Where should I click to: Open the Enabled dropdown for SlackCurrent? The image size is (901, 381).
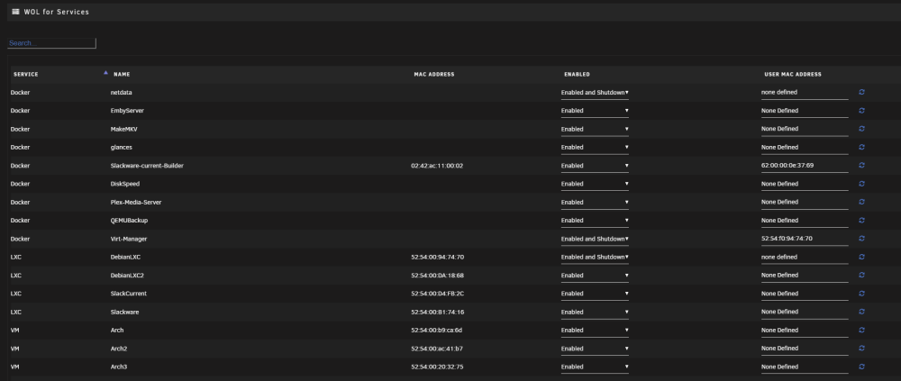tap(595, 294)
